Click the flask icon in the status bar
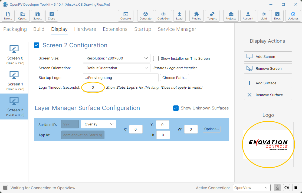The image size is (302, 193). click(x=277, y=188)
